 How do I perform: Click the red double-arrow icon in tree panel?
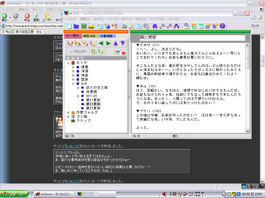click(124, 53)
